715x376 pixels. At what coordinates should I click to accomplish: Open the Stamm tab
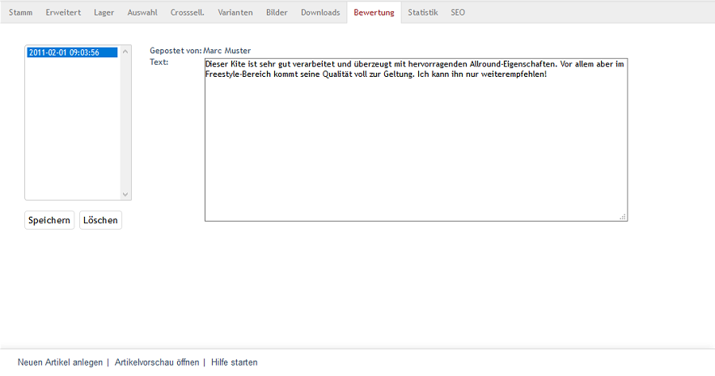[20, 12]
